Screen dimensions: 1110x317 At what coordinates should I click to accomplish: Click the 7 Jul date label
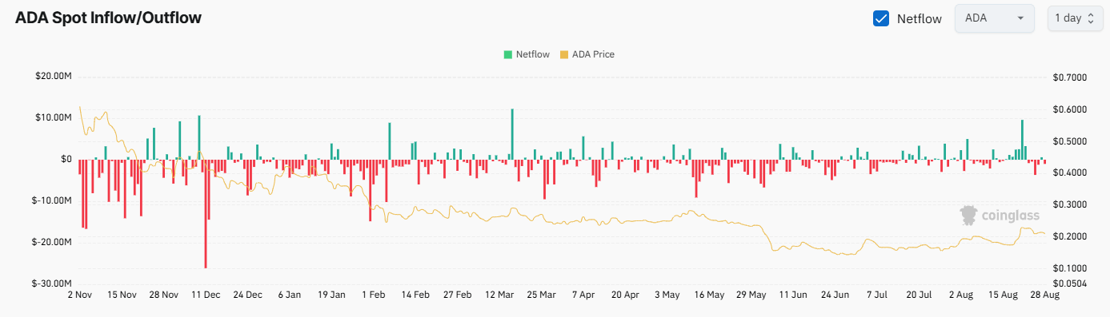[876, 295]
